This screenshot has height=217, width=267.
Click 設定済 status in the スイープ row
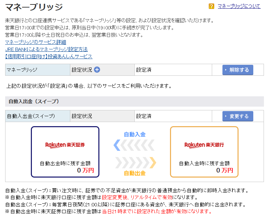coord(144,116)
